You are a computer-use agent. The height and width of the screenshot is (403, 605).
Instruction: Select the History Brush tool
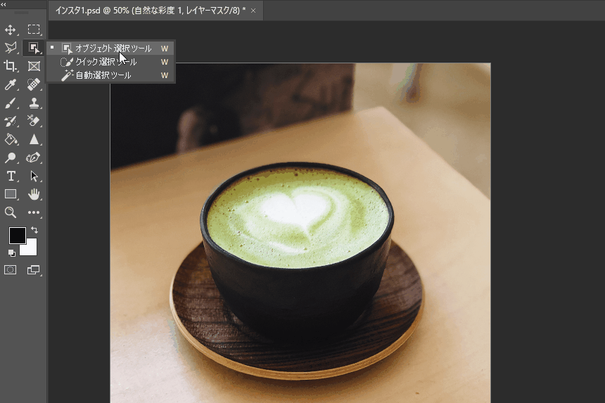point(11,121)
